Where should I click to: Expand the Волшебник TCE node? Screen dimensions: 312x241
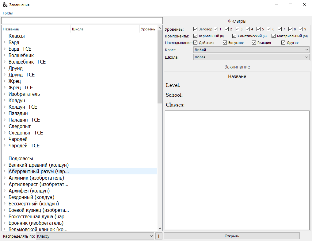pos(5,62)
